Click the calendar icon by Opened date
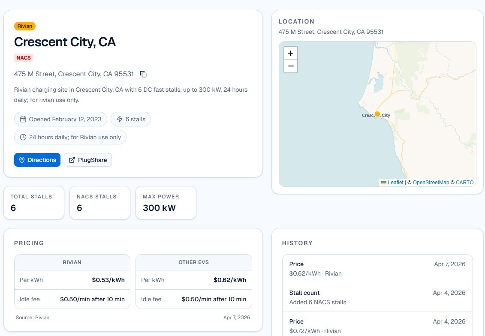Viewport: 485px width, 336px height. [23, 119]
